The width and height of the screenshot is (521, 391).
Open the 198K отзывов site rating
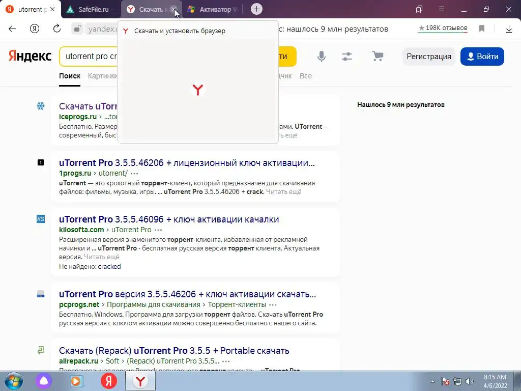click(443, 29)
